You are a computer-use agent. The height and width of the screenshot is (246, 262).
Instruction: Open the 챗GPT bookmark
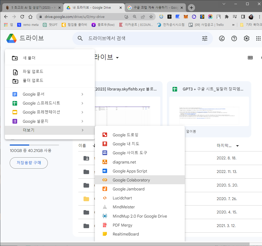click(x=50, y=25)
